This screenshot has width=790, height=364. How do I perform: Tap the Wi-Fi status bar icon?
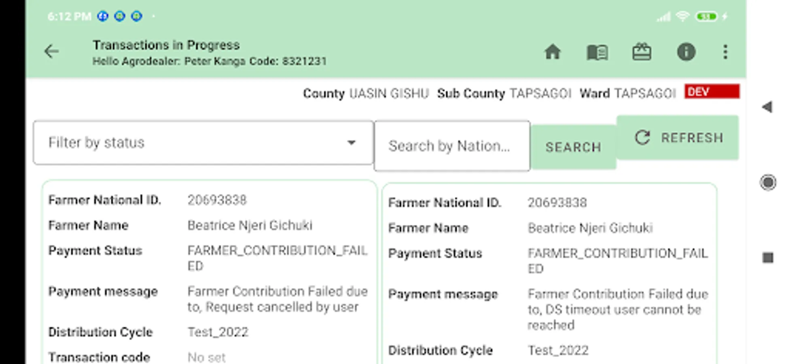[683, 17]
